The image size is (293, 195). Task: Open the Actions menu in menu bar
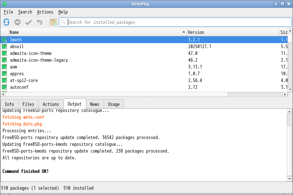[x=45, y=12]
